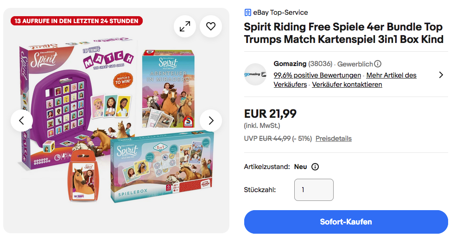Show info icon next to Gewerblich
The width and height of the screenshot is (456, 236).
(378, 64)
